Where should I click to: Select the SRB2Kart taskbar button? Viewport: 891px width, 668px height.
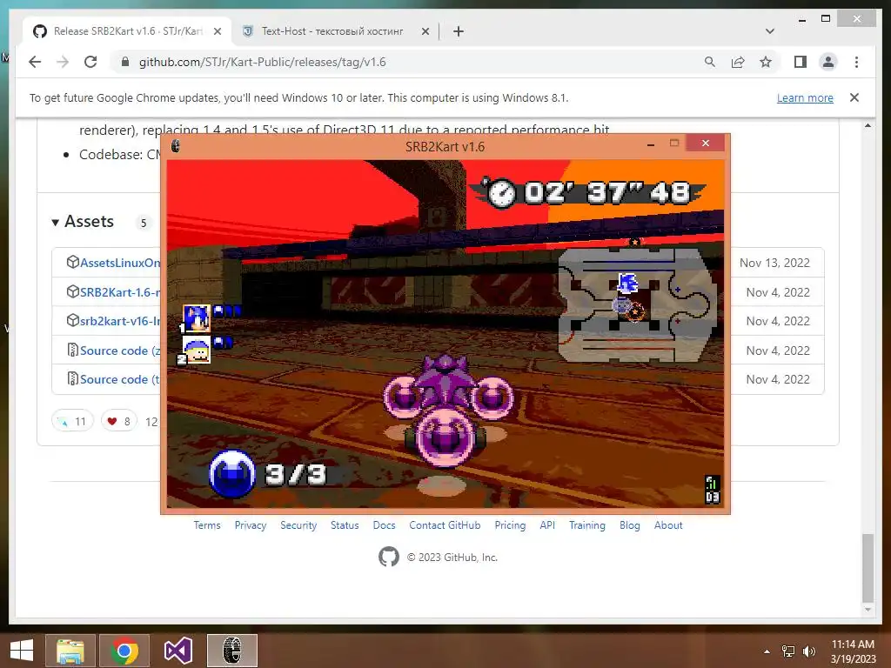pyautogui.click(x=231, y=651)
